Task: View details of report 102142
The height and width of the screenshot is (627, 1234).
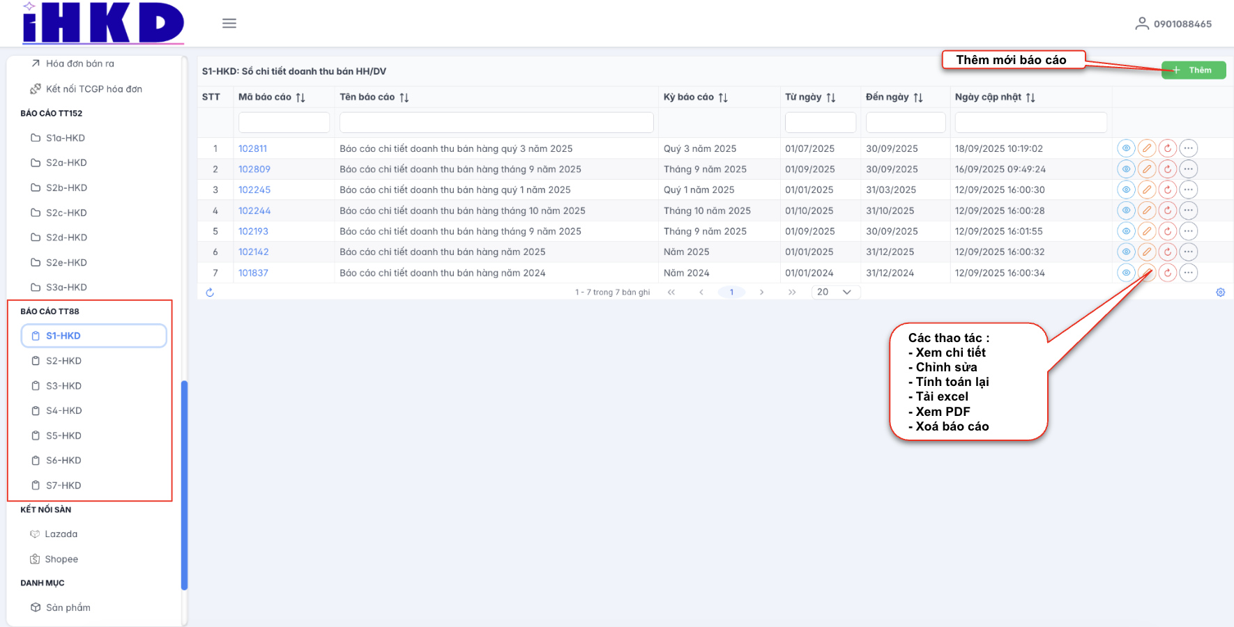Action: 1126,252
